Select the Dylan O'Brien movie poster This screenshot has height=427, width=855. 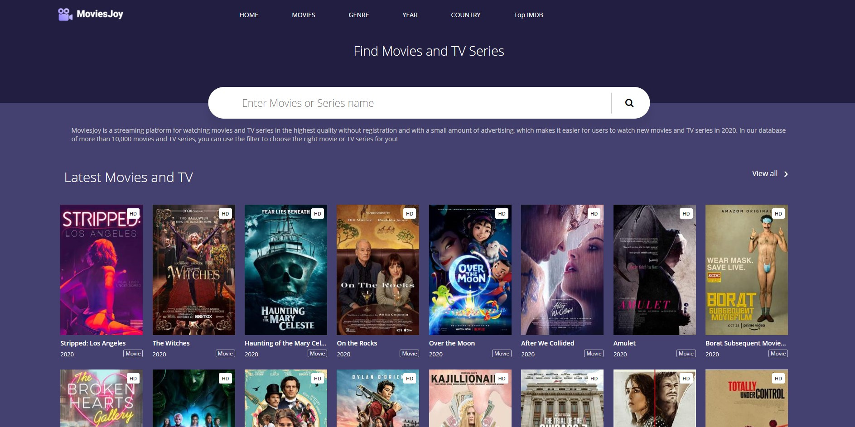[x=378, y=398]
